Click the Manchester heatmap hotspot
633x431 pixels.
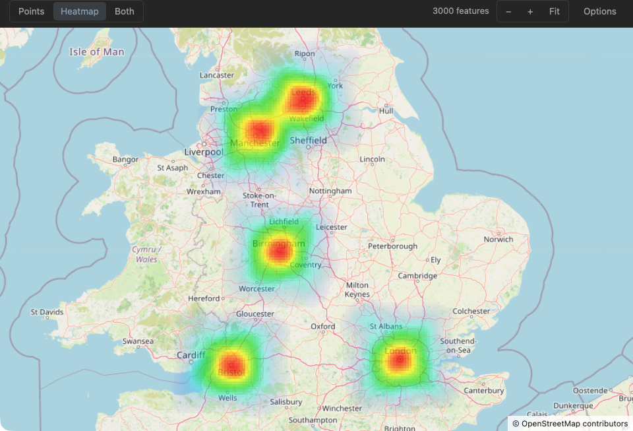point(260,131)
